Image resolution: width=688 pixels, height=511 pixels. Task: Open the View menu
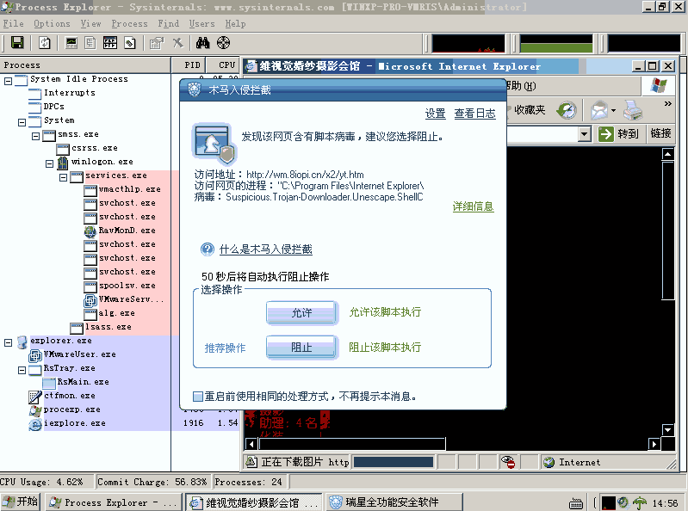coord(90,24)
